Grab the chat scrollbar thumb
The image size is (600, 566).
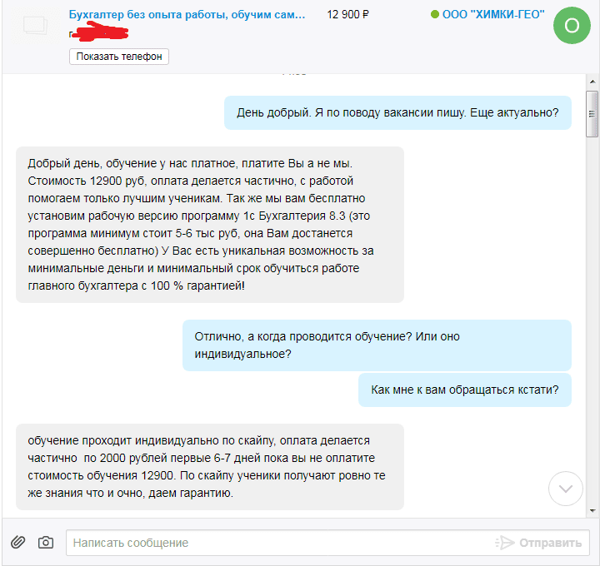pos(592,113)
